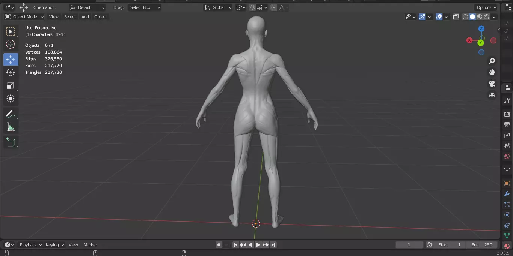The height and width of the screenshot is (256, 513).
Task: Open the gizmo options arrow
Action: pyautogui.click(x=429, y=17)
